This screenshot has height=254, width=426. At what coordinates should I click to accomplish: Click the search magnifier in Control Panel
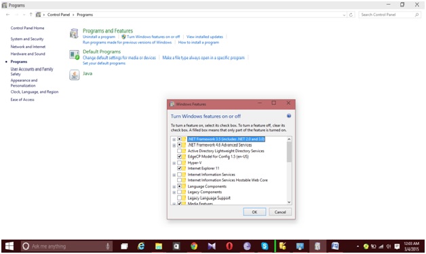point(417,15)
